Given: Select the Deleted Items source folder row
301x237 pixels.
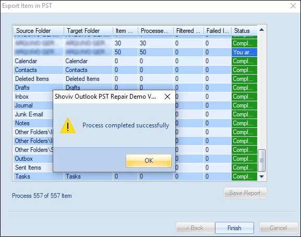Looking at the screenshot, I should 135,79.
